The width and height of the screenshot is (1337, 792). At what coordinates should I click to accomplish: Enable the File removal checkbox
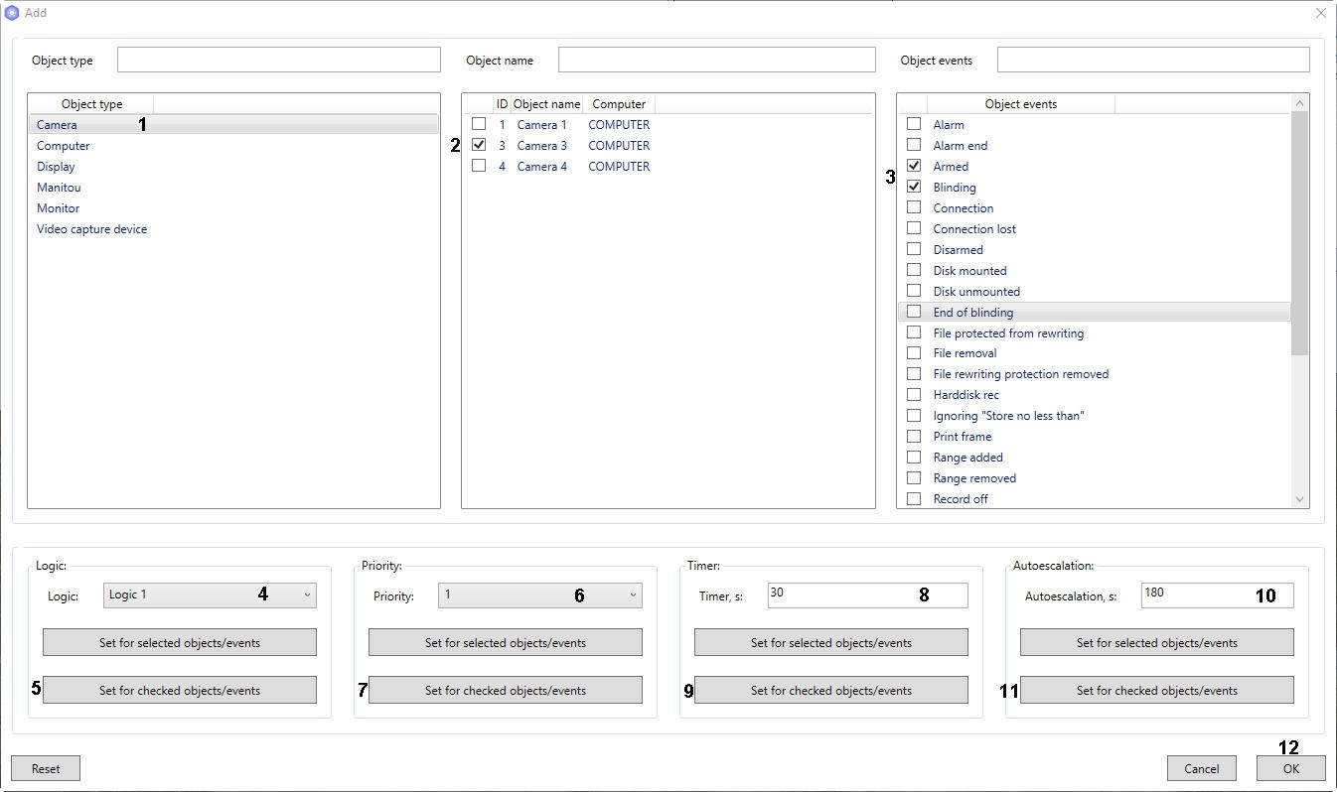914,352
